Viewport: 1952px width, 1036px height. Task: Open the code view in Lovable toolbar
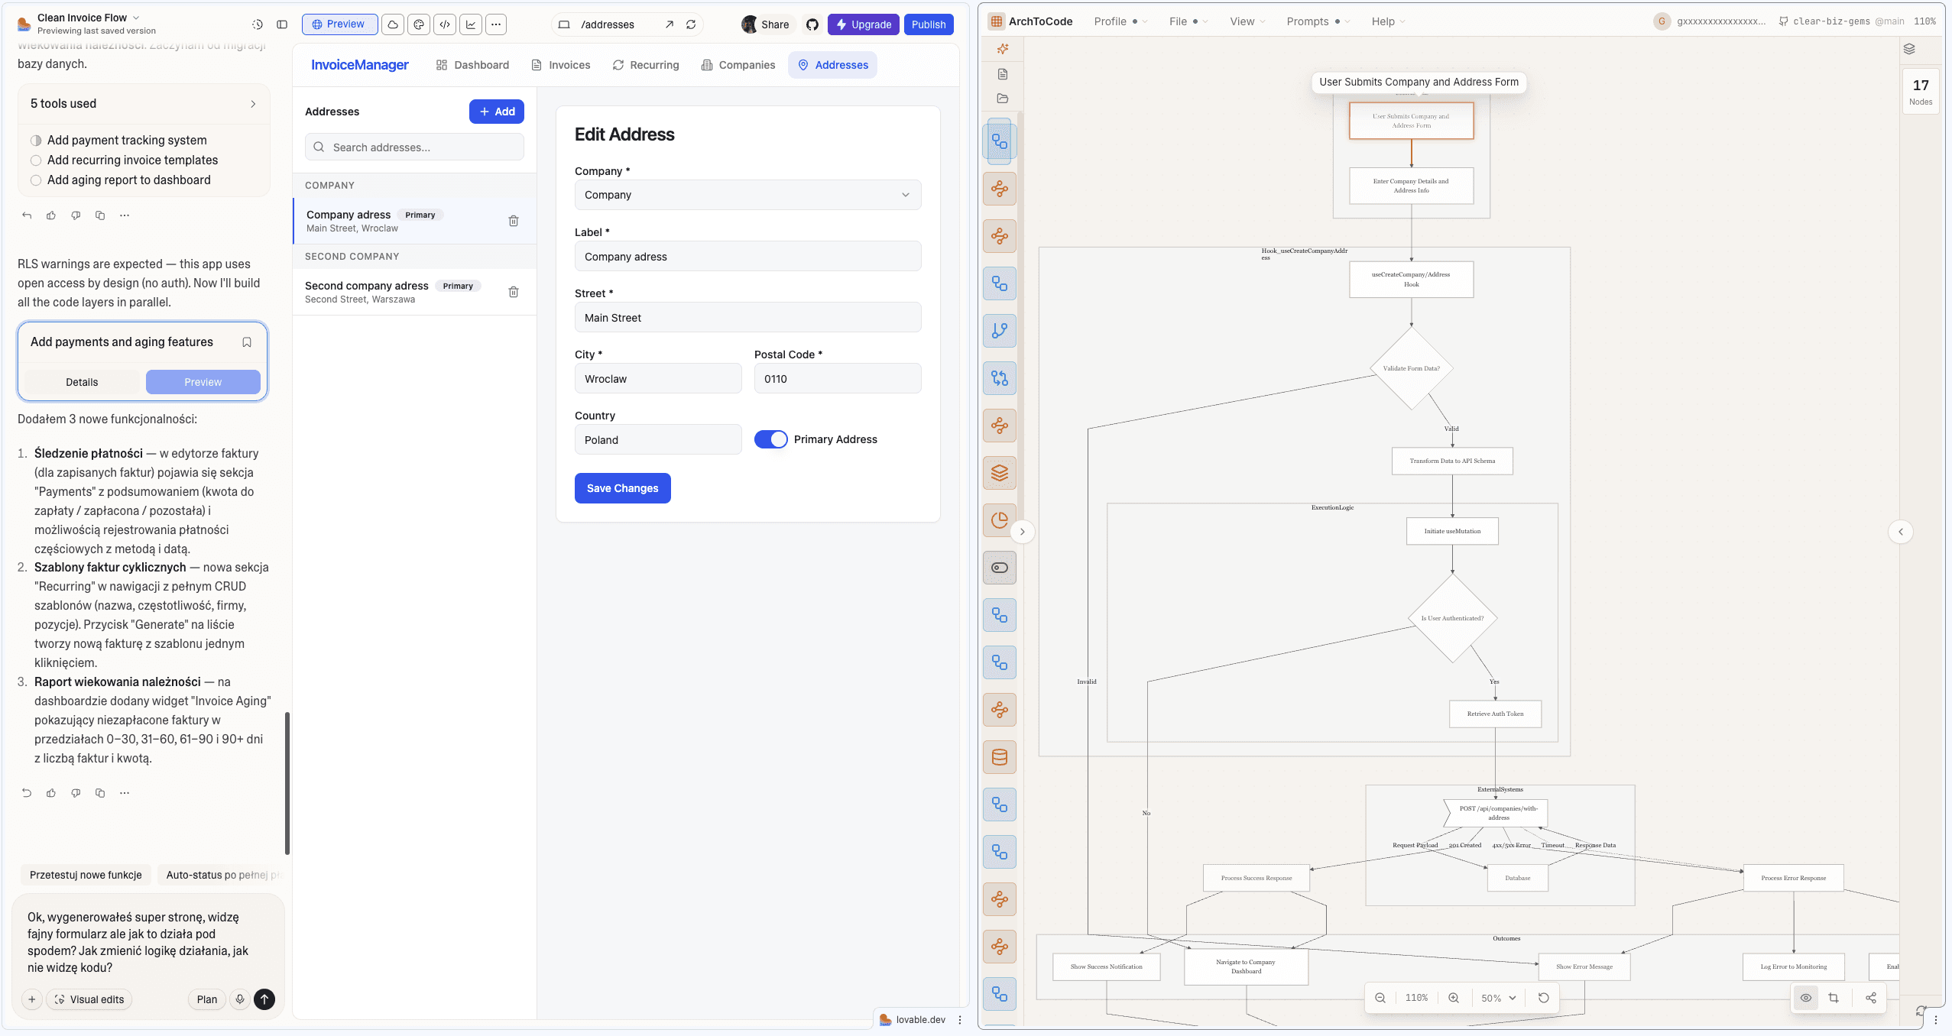[445, 24]
